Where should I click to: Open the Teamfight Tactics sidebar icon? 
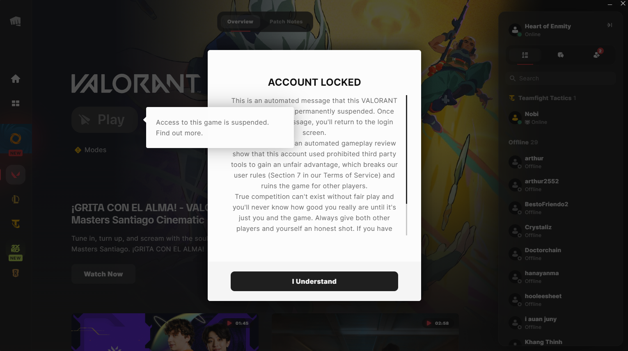click(16, 224)
